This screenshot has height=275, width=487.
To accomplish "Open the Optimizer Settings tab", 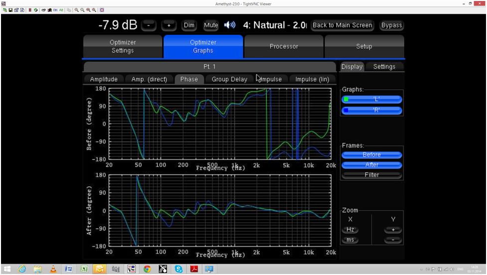I will [122, 46].
